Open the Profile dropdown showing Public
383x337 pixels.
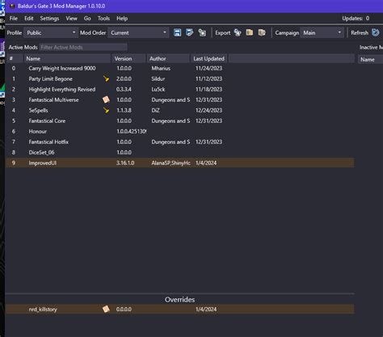[51, 32]
